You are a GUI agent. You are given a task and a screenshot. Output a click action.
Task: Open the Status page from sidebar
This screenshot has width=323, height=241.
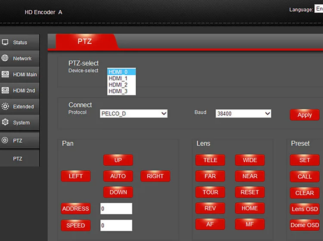[x=20, y=43]
